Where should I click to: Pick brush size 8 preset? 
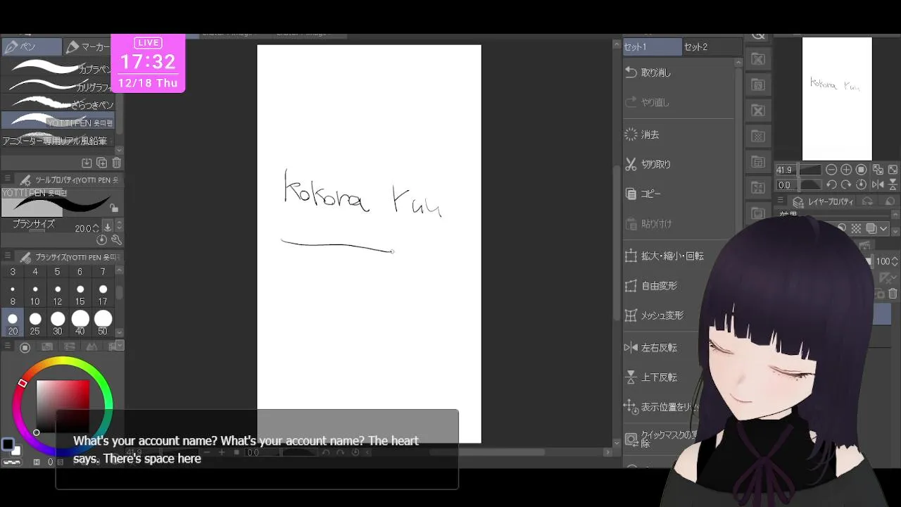pos(13,294)
